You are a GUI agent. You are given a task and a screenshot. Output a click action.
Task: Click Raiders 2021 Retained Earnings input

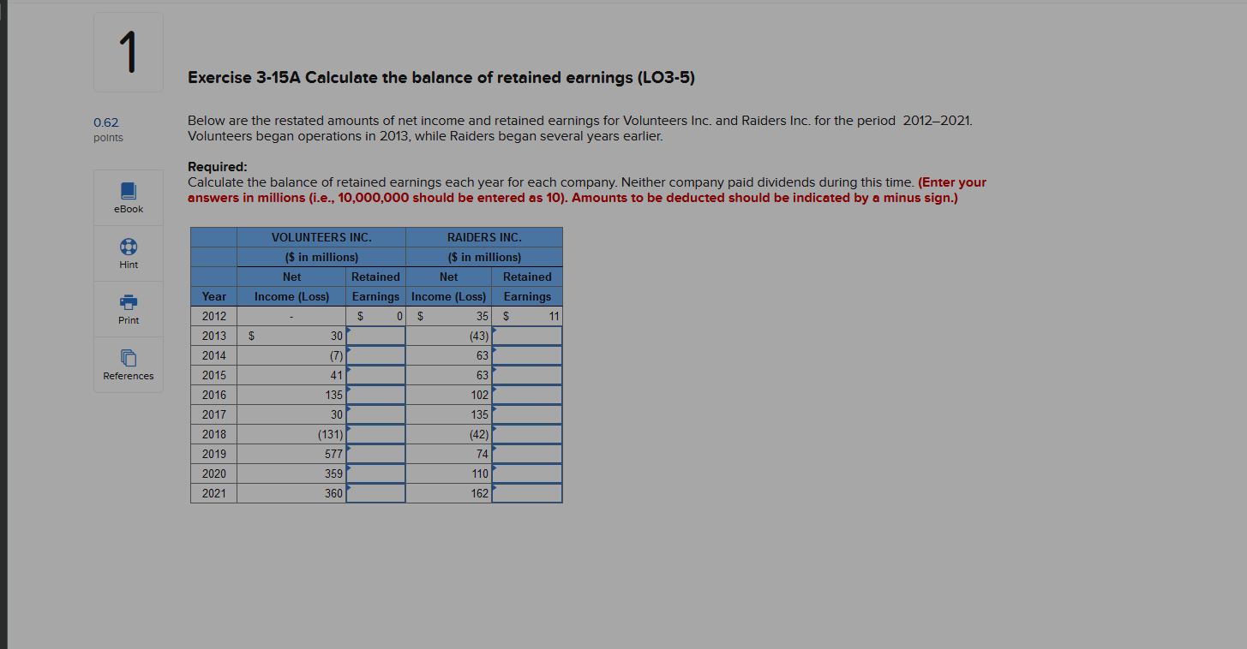pyautogui.click(x=527, y=493)
